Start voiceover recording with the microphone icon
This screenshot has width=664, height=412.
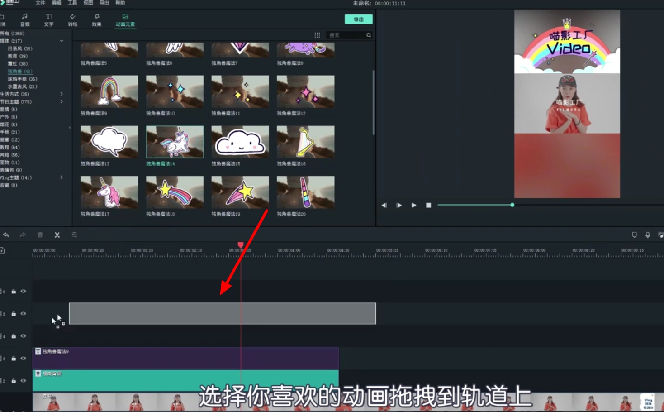(648, 235)
